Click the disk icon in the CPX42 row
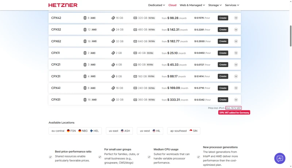The width and height of the screenshot is (292, 168). 135,18
